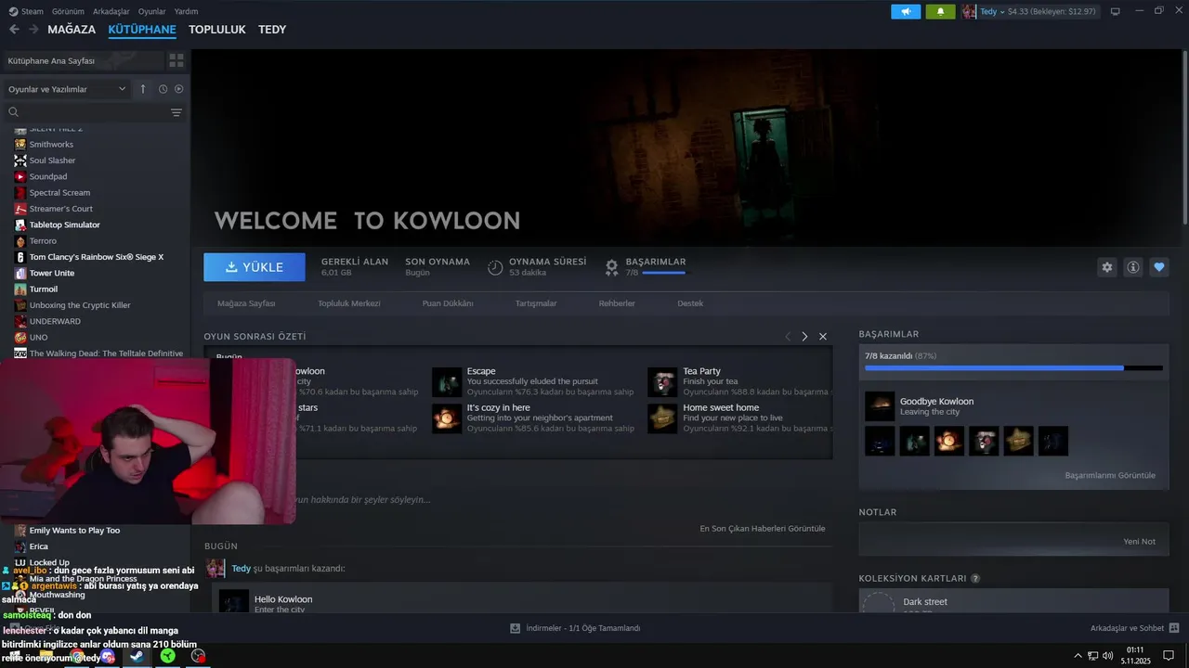Open game settings gear icon
Screen dimensions: 1189x668
1106,267
